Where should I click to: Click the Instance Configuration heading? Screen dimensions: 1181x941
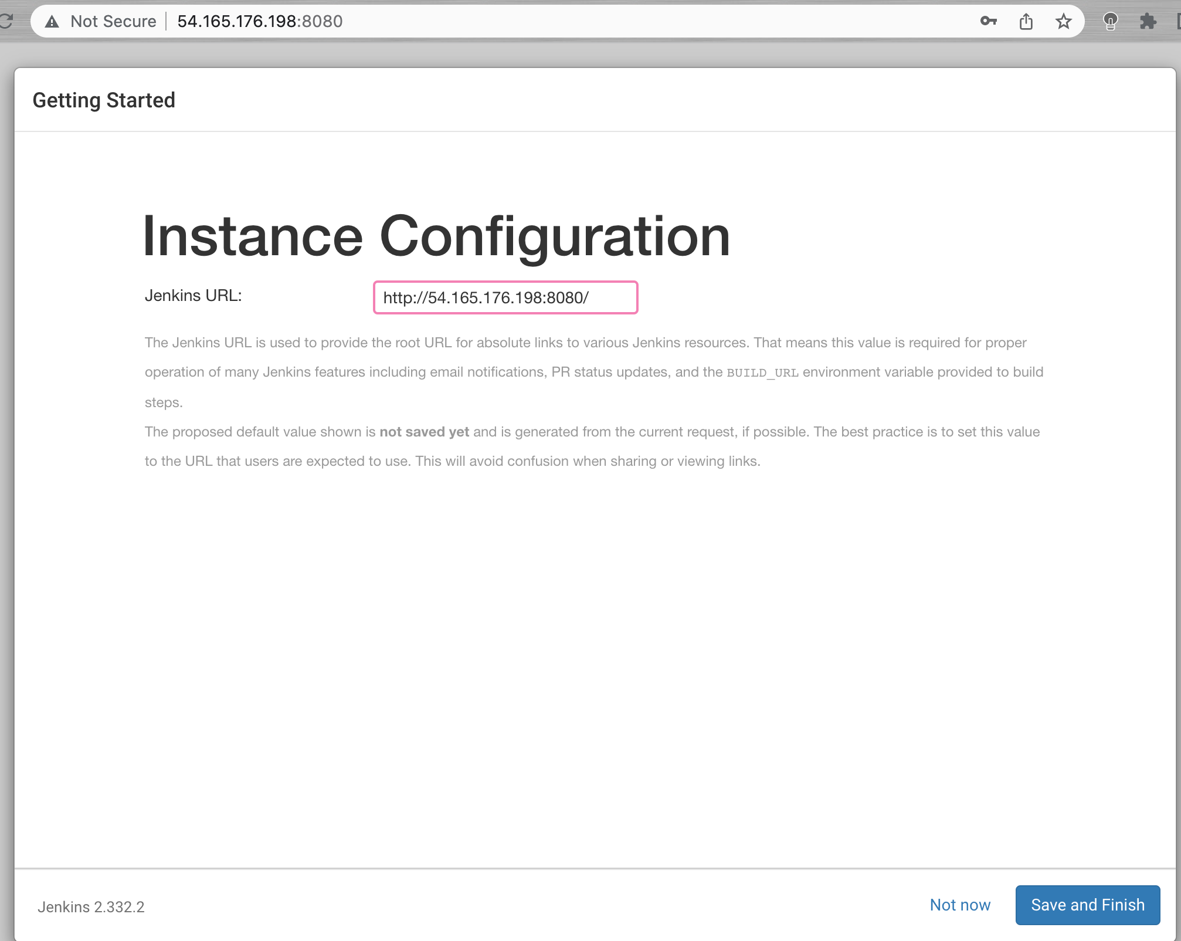click(x=436, y=236)
